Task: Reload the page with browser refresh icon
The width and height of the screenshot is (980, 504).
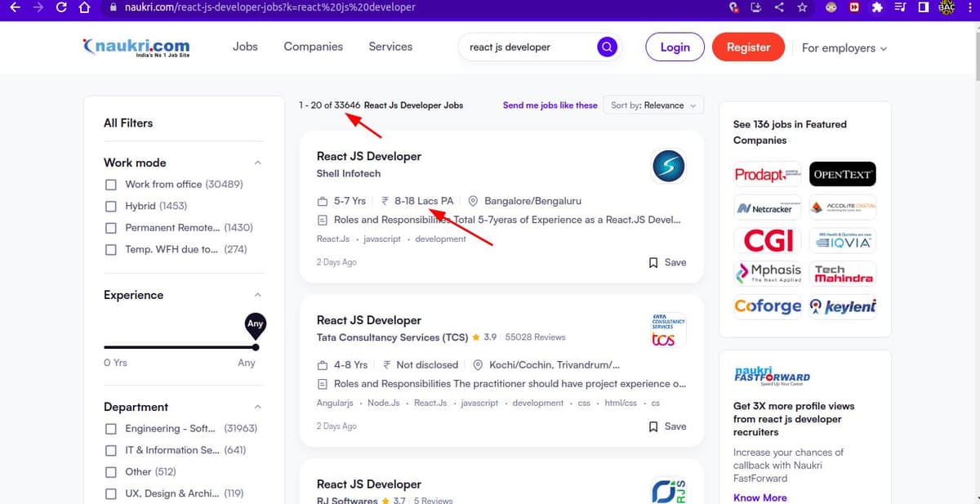Action: (61, 7)
